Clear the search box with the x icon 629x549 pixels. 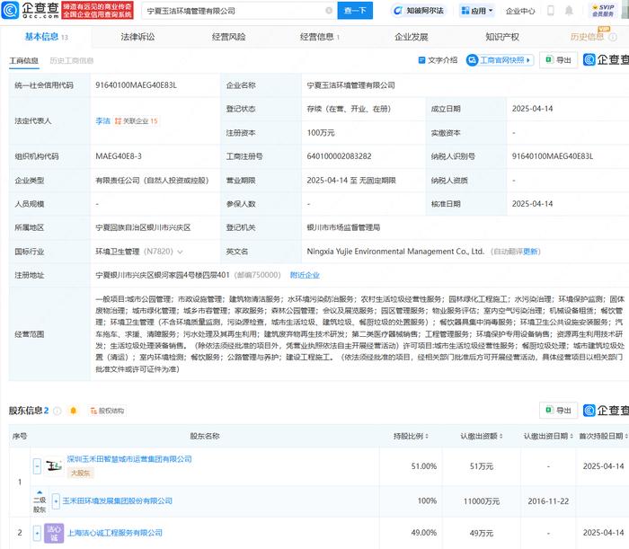point(329,11)
